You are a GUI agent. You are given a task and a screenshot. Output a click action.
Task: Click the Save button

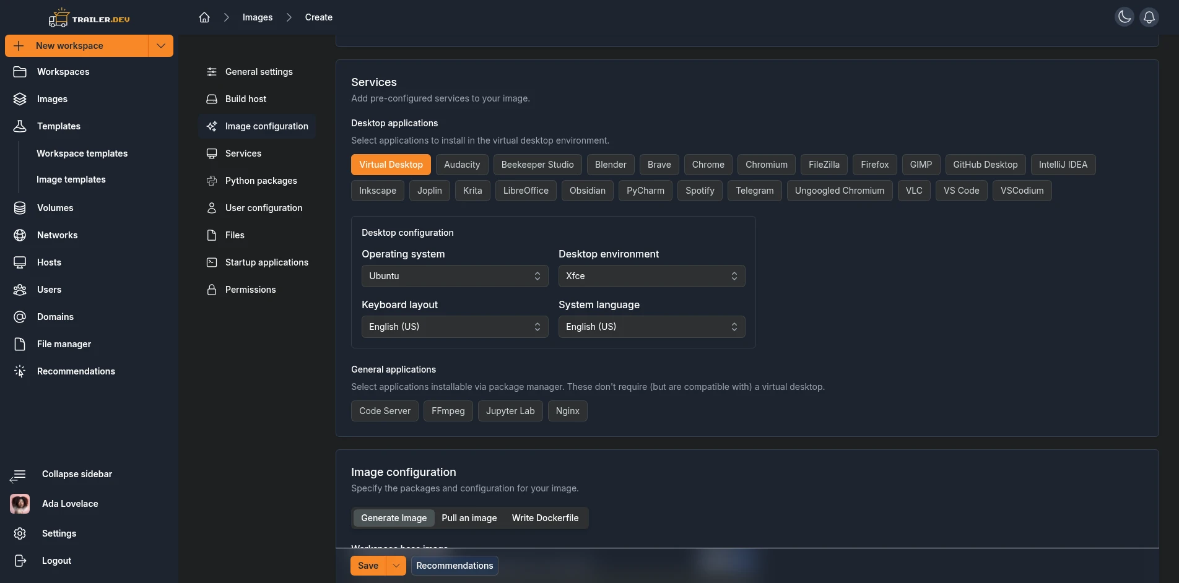pyautogui.click(x=368, y=566)
